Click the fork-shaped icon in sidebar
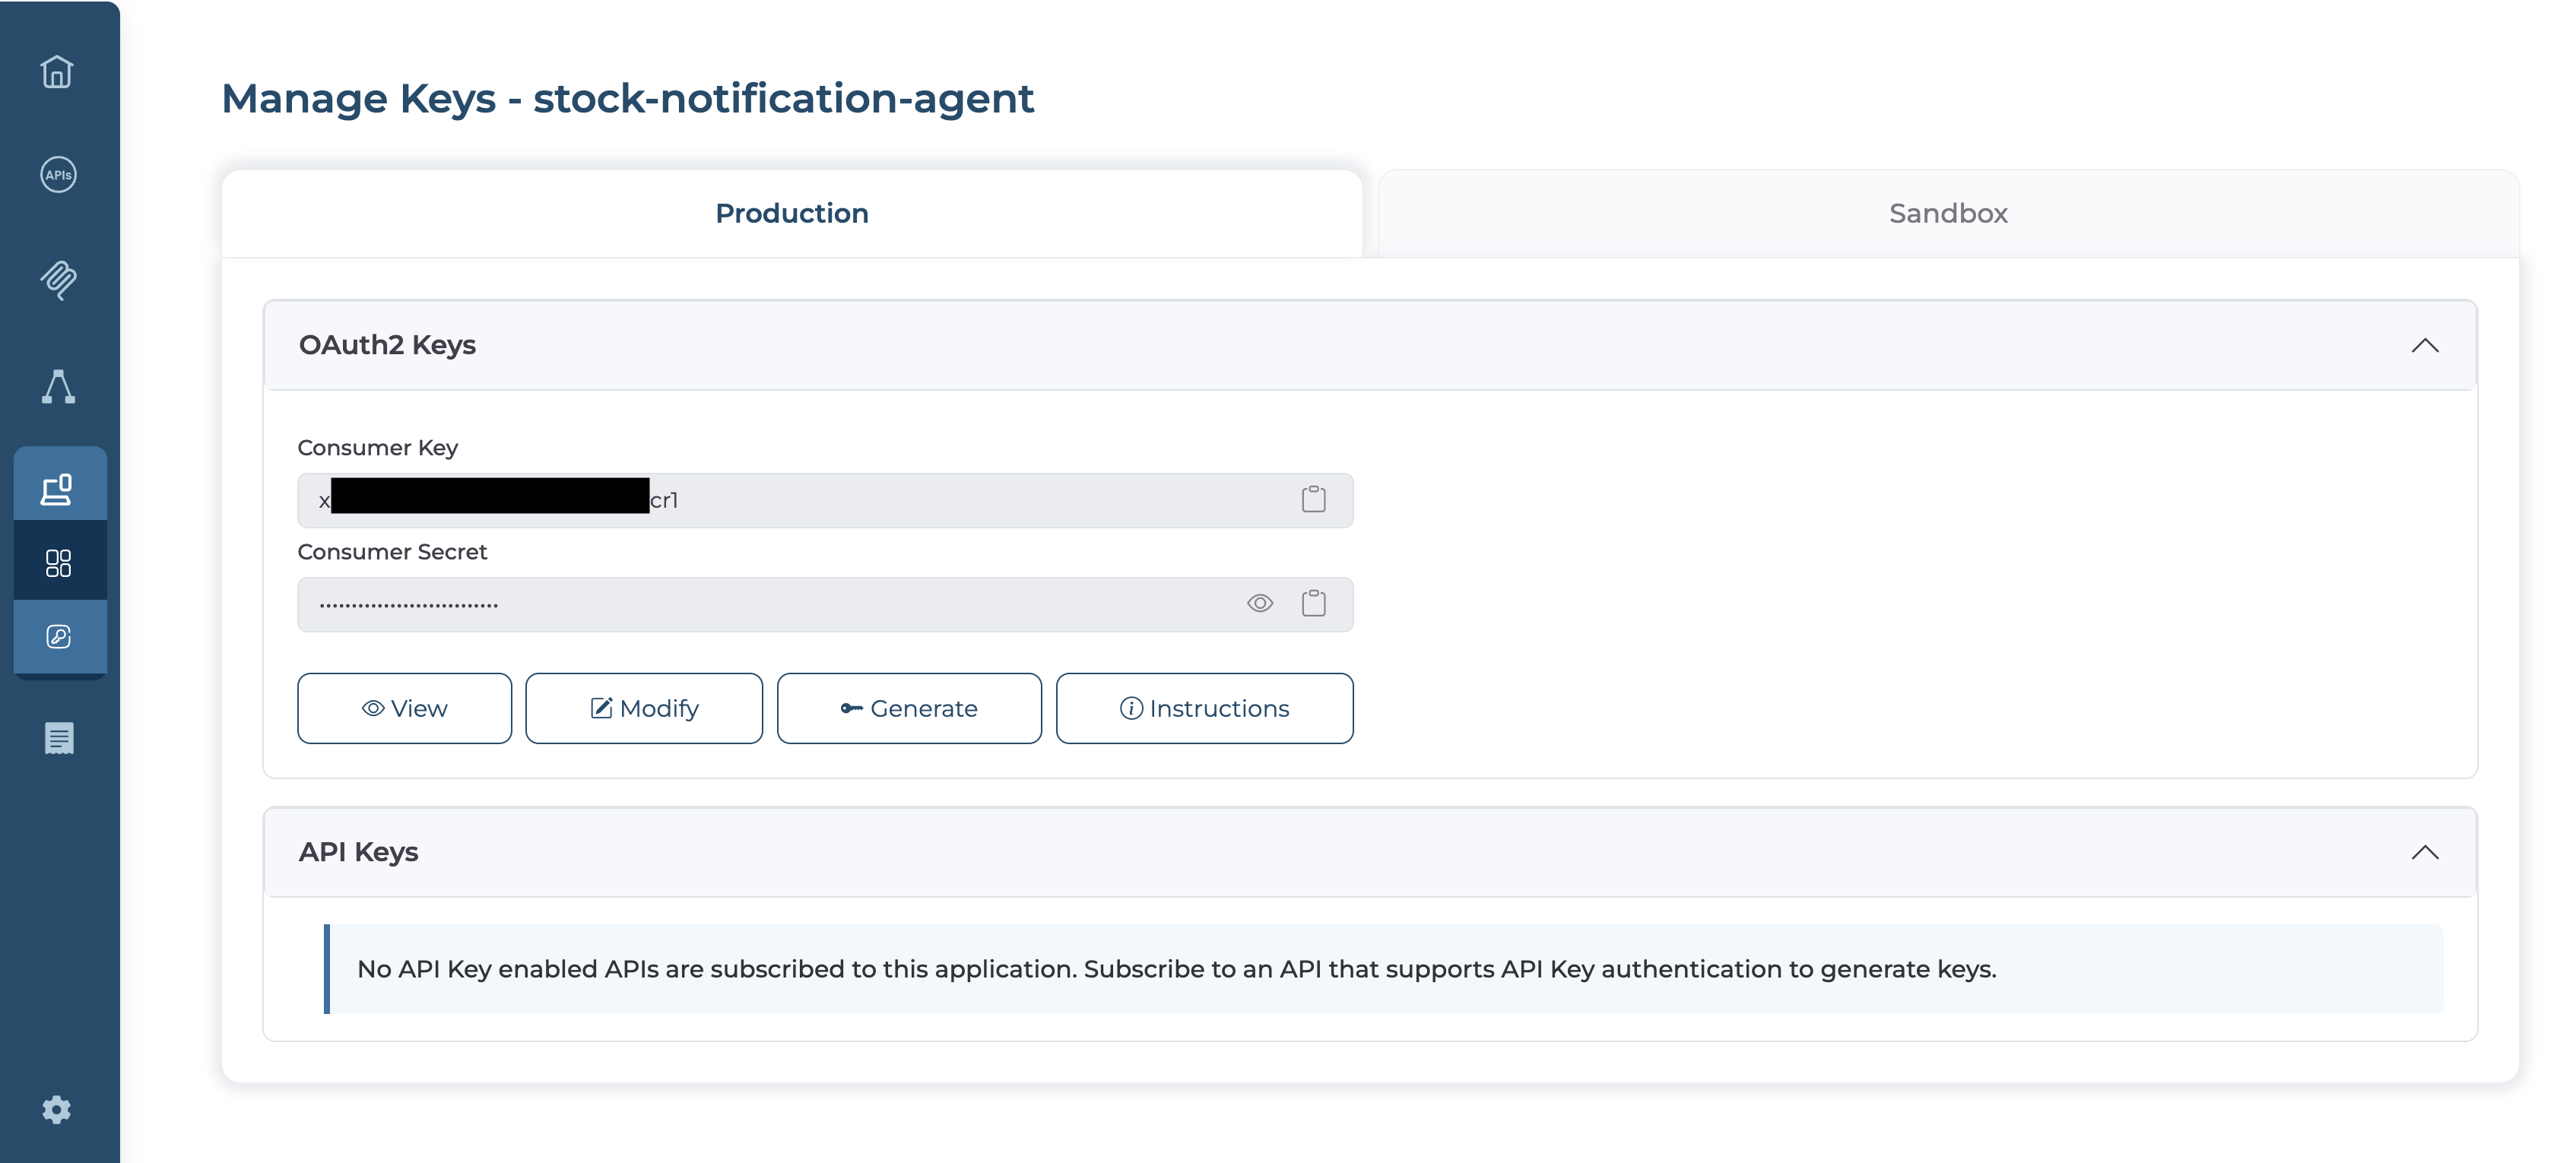The image size is (2576, 1163). pos(58,386)
